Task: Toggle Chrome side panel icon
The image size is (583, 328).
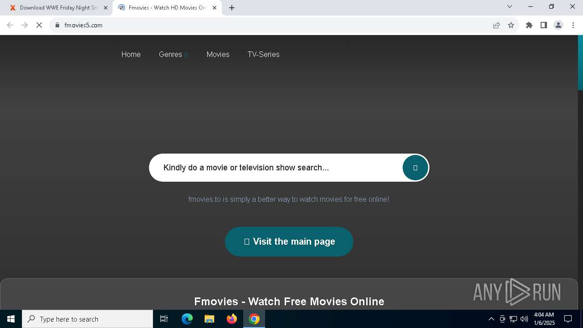Action: [x=544, y=25]
